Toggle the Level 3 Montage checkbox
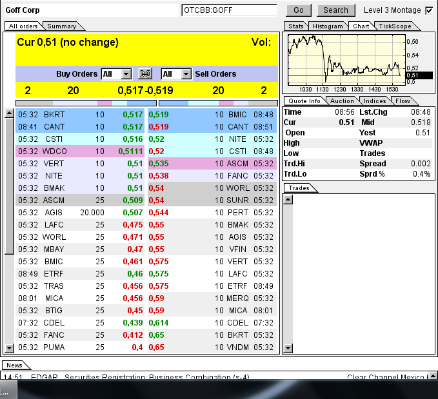This screenshot has height=399, width=438. click(429, 10)
